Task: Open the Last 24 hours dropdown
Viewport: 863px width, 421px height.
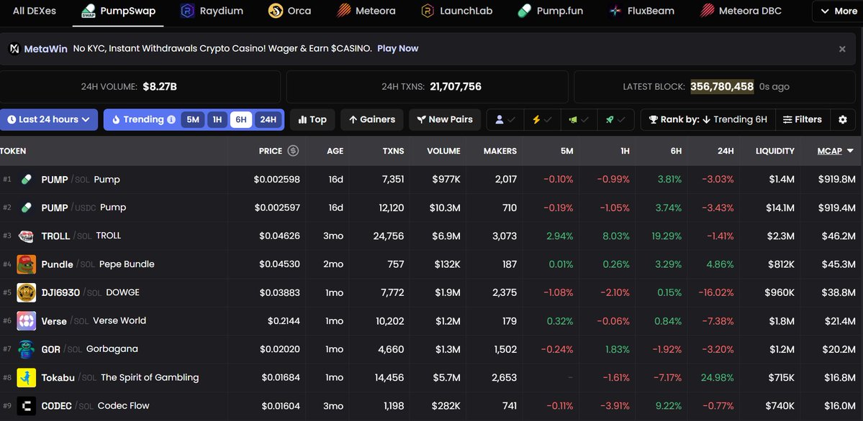Action: (x=49, y=119)
